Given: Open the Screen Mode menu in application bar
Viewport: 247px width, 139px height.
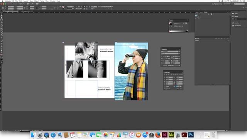Looking at the screenshot, I should [x=33, y=4].
